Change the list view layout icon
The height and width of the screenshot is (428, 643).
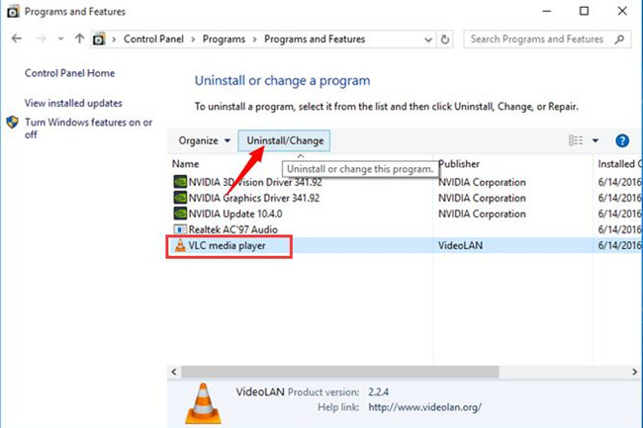point(576,140)
